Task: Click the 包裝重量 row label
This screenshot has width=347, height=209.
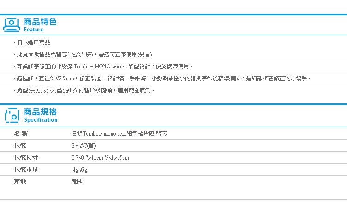Action: click(26, 169)
